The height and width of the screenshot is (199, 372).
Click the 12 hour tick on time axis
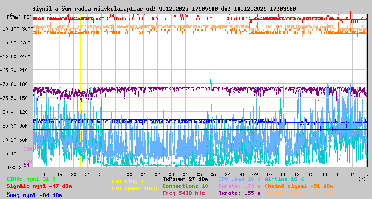297,174
